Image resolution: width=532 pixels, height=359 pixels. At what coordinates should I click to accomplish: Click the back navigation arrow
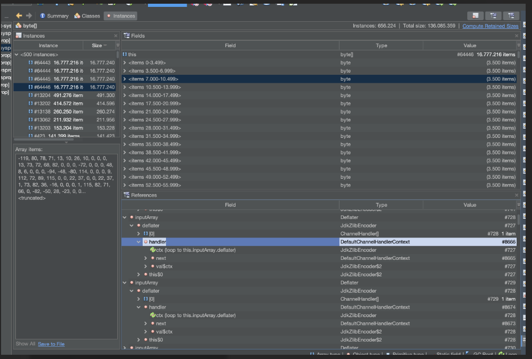click(18, 16)
